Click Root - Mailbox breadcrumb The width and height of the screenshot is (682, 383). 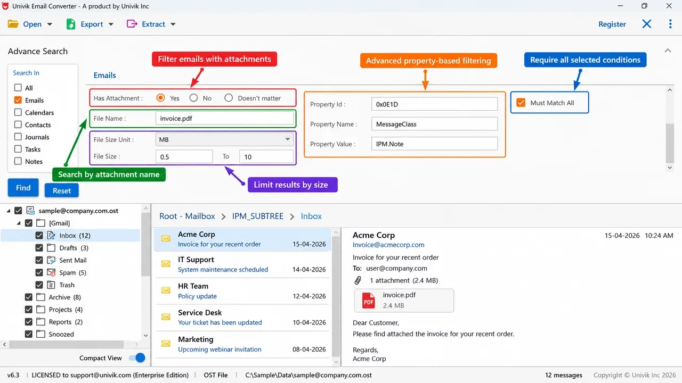187,216
